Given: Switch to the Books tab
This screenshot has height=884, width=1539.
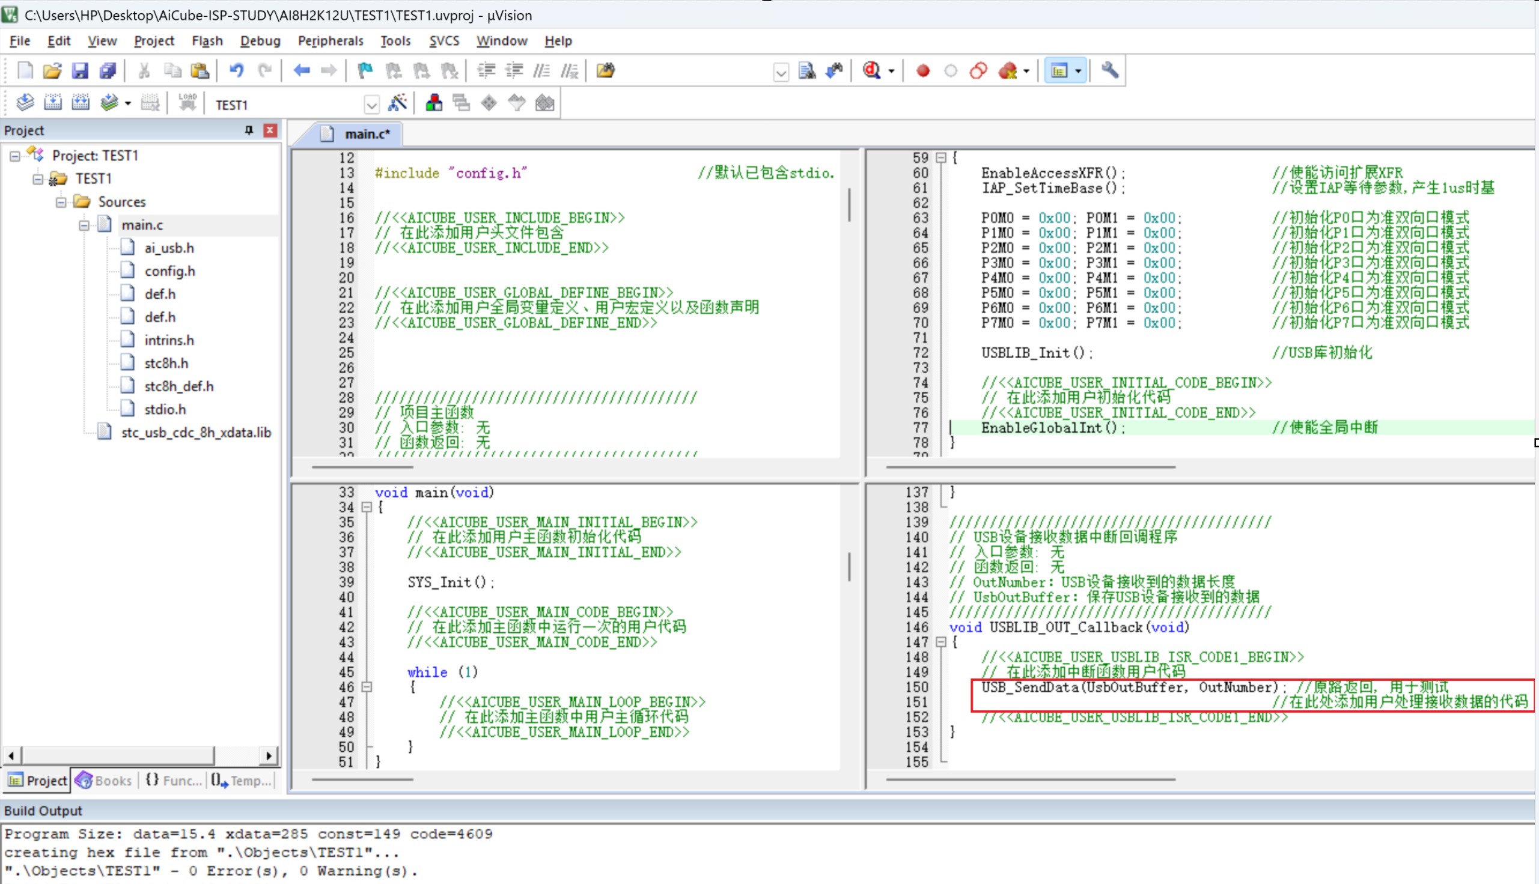Looking at the screenshot, I should click(104, 780).
